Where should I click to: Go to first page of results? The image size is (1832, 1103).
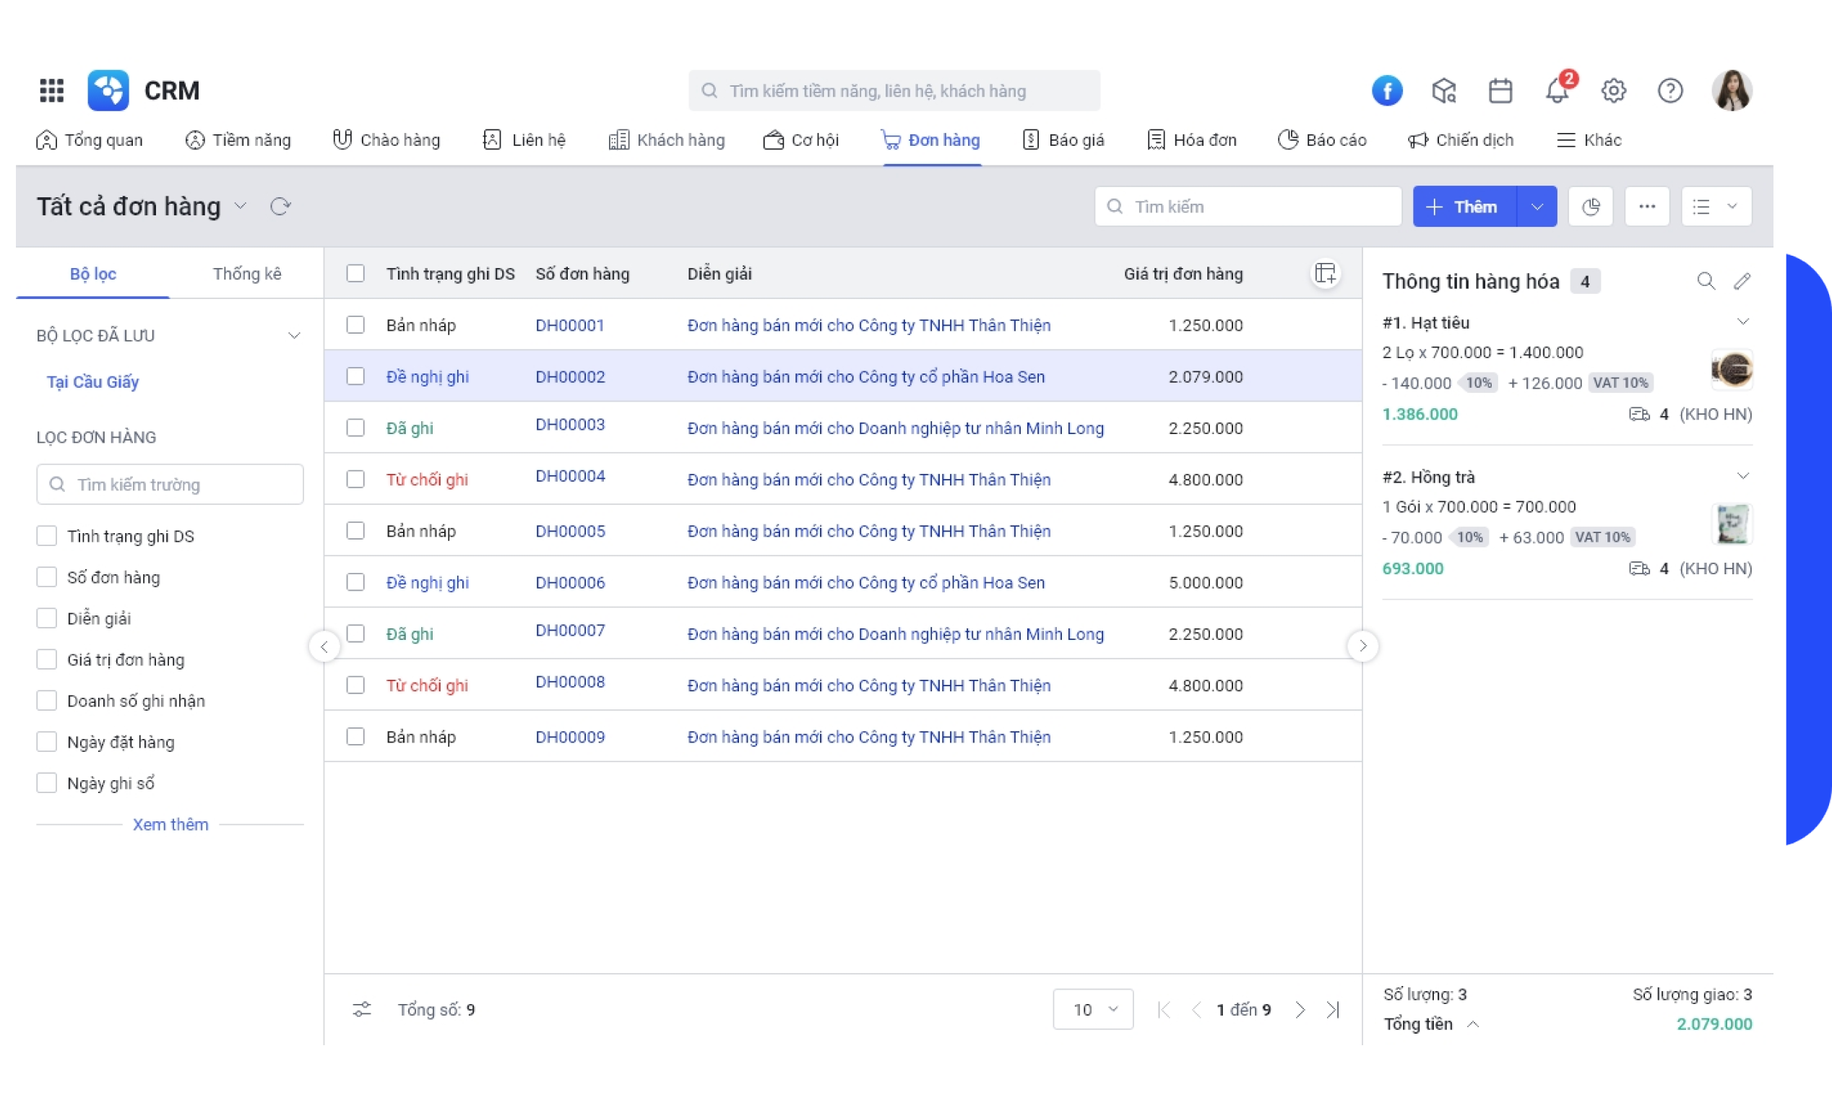pos(1164,1009)
